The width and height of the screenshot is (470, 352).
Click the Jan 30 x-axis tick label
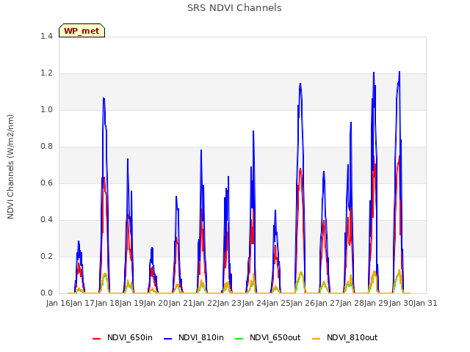[401, 303]
